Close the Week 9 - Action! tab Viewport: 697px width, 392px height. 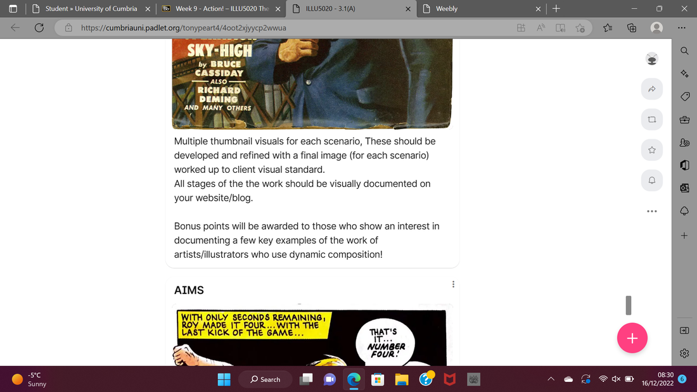click(278, 9)
